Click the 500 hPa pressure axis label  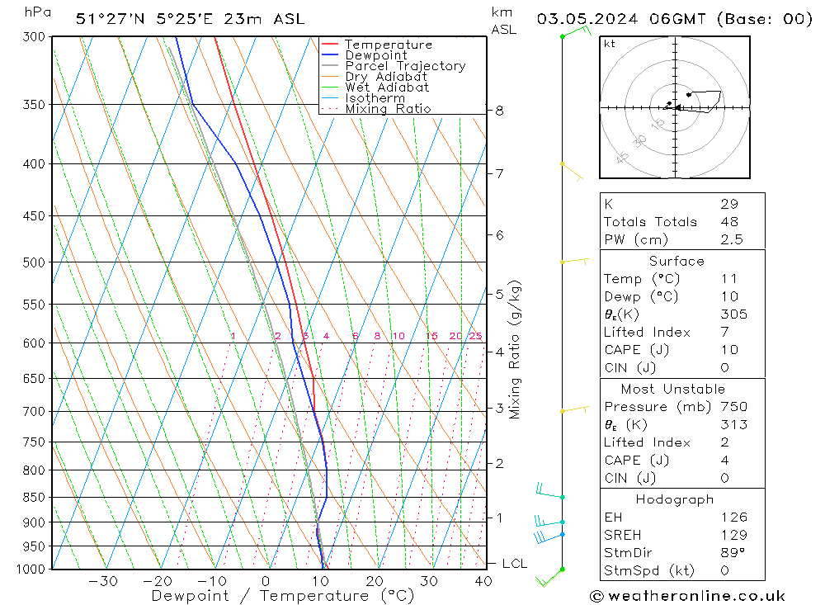(x=34, y=262)
